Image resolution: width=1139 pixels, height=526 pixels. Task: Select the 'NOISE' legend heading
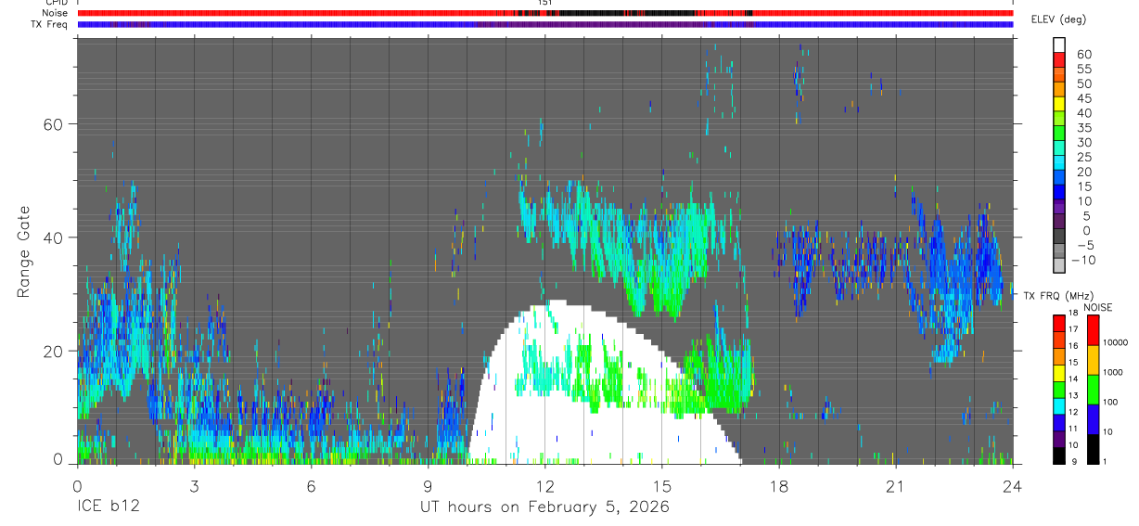tap(1099, 307)
